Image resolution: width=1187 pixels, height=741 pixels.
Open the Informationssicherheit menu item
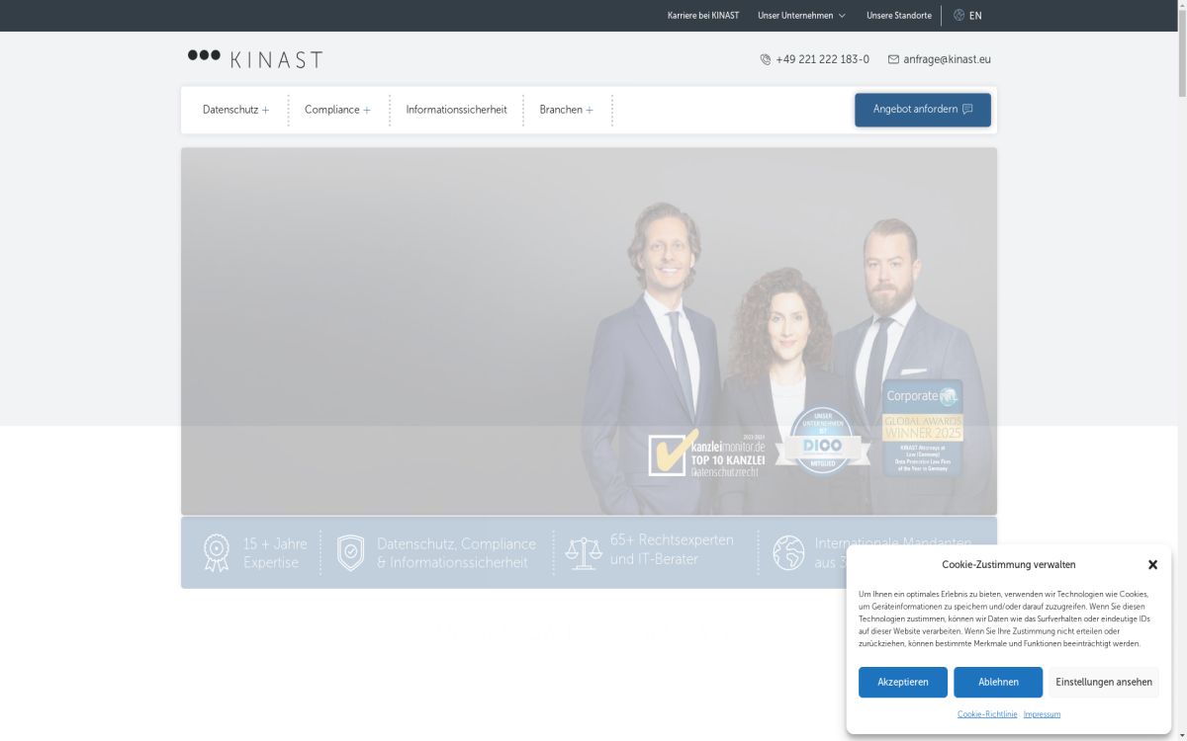[x=456, y=110]
